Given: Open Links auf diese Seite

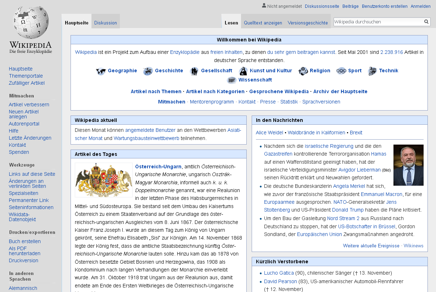Looking at the screenshot, I should click(32, 174).
